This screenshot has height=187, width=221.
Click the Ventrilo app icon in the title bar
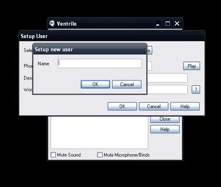(52, 23)
